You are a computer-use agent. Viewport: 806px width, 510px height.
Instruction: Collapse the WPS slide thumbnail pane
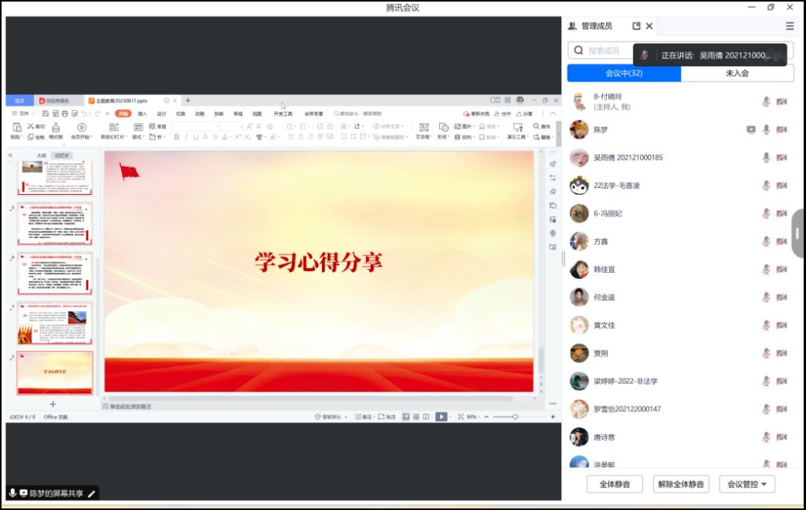(x=11, y=156)
